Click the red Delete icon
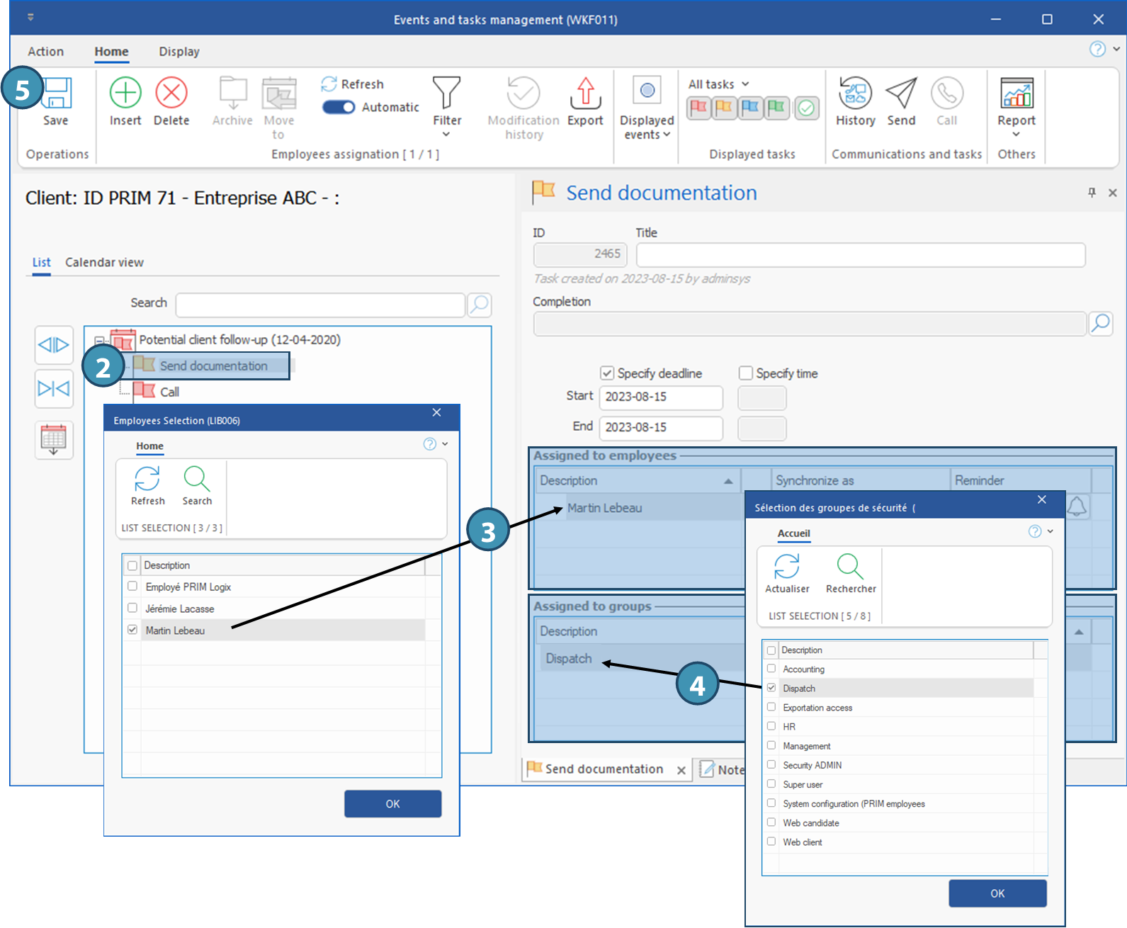 pyautogui.click(x=171, y=94)
